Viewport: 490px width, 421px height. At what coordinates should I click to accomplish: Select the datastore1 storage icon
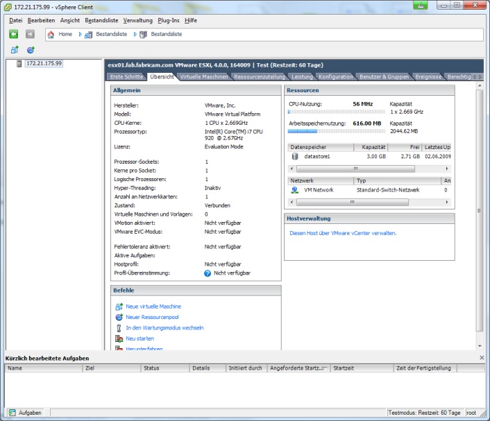tap(295, 157)
